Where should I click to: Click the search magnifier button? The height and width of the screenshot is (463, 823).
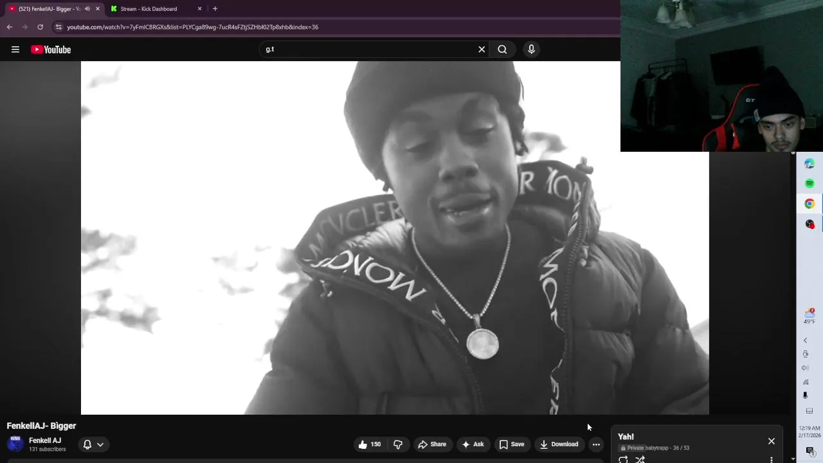(502, 50)
